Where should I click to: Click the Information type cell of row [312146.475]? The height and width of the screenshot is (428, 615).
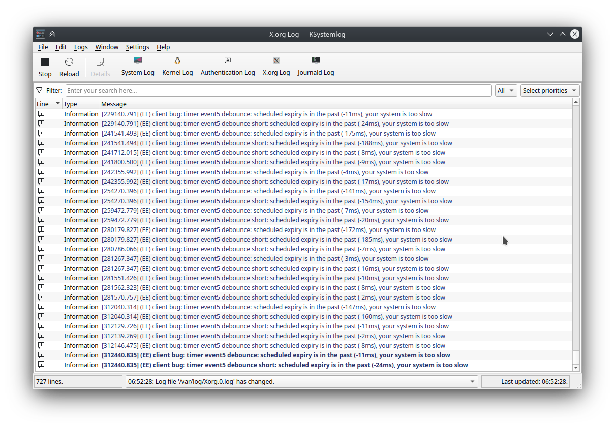[81, 345]
